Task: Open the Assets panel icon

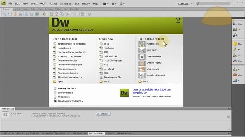Action: [235, 75]
